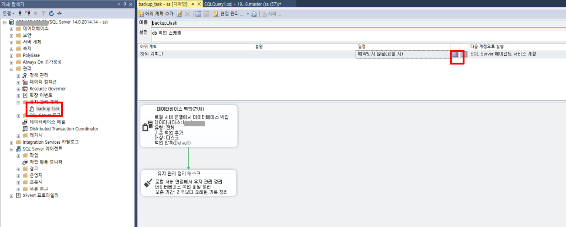Screen dimensions: 566x227
Task: Click remove schedule icon in 하위 계획_1 row
Action: pyautogui.click(x=463, y=54)
